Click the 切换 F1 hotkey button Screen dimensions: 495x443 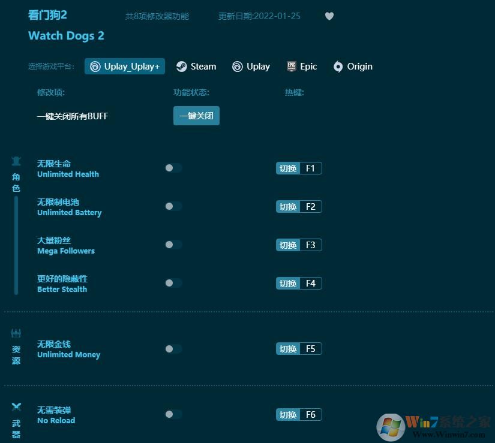pos(299,168)
